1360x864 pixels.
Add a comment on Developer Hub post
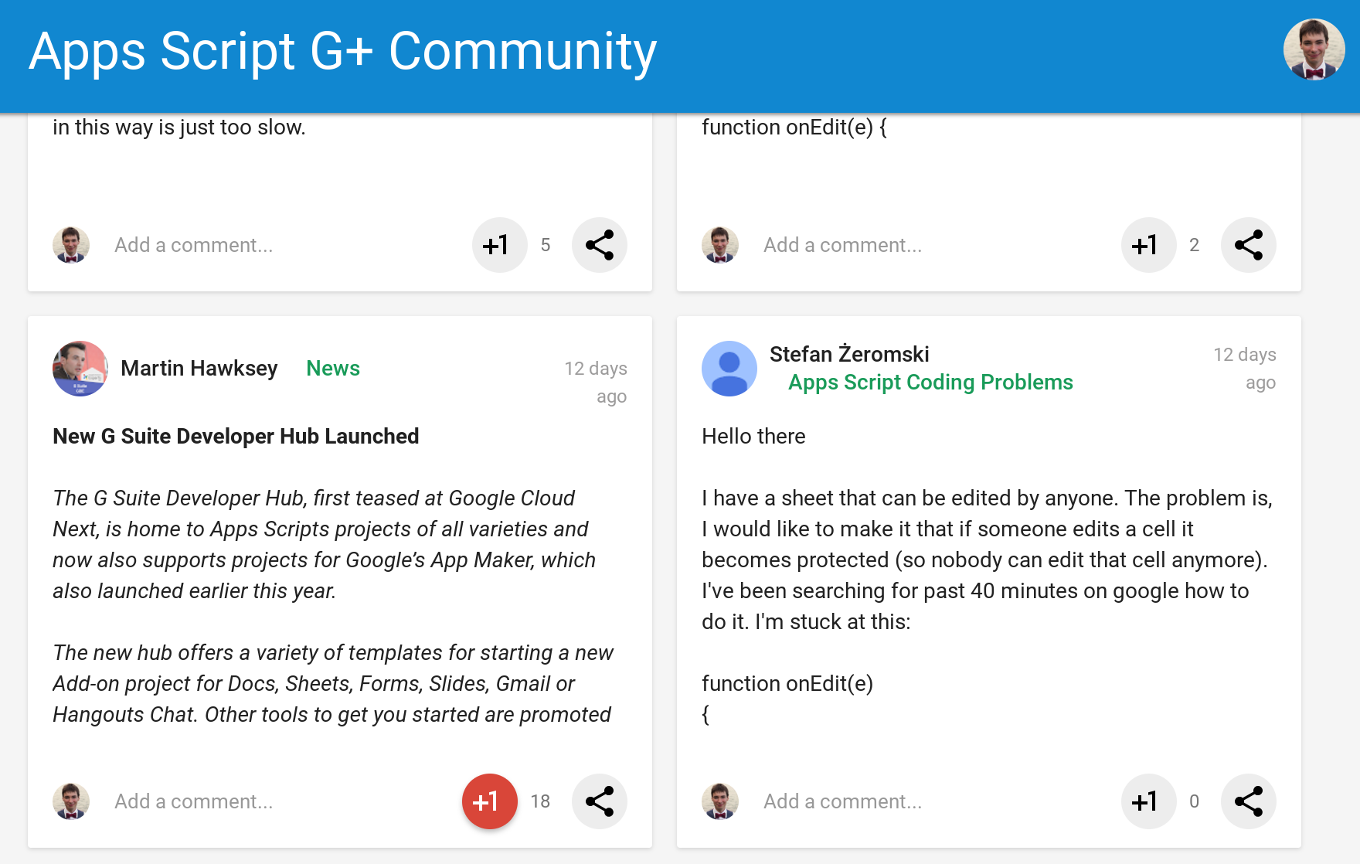point(194,801)
